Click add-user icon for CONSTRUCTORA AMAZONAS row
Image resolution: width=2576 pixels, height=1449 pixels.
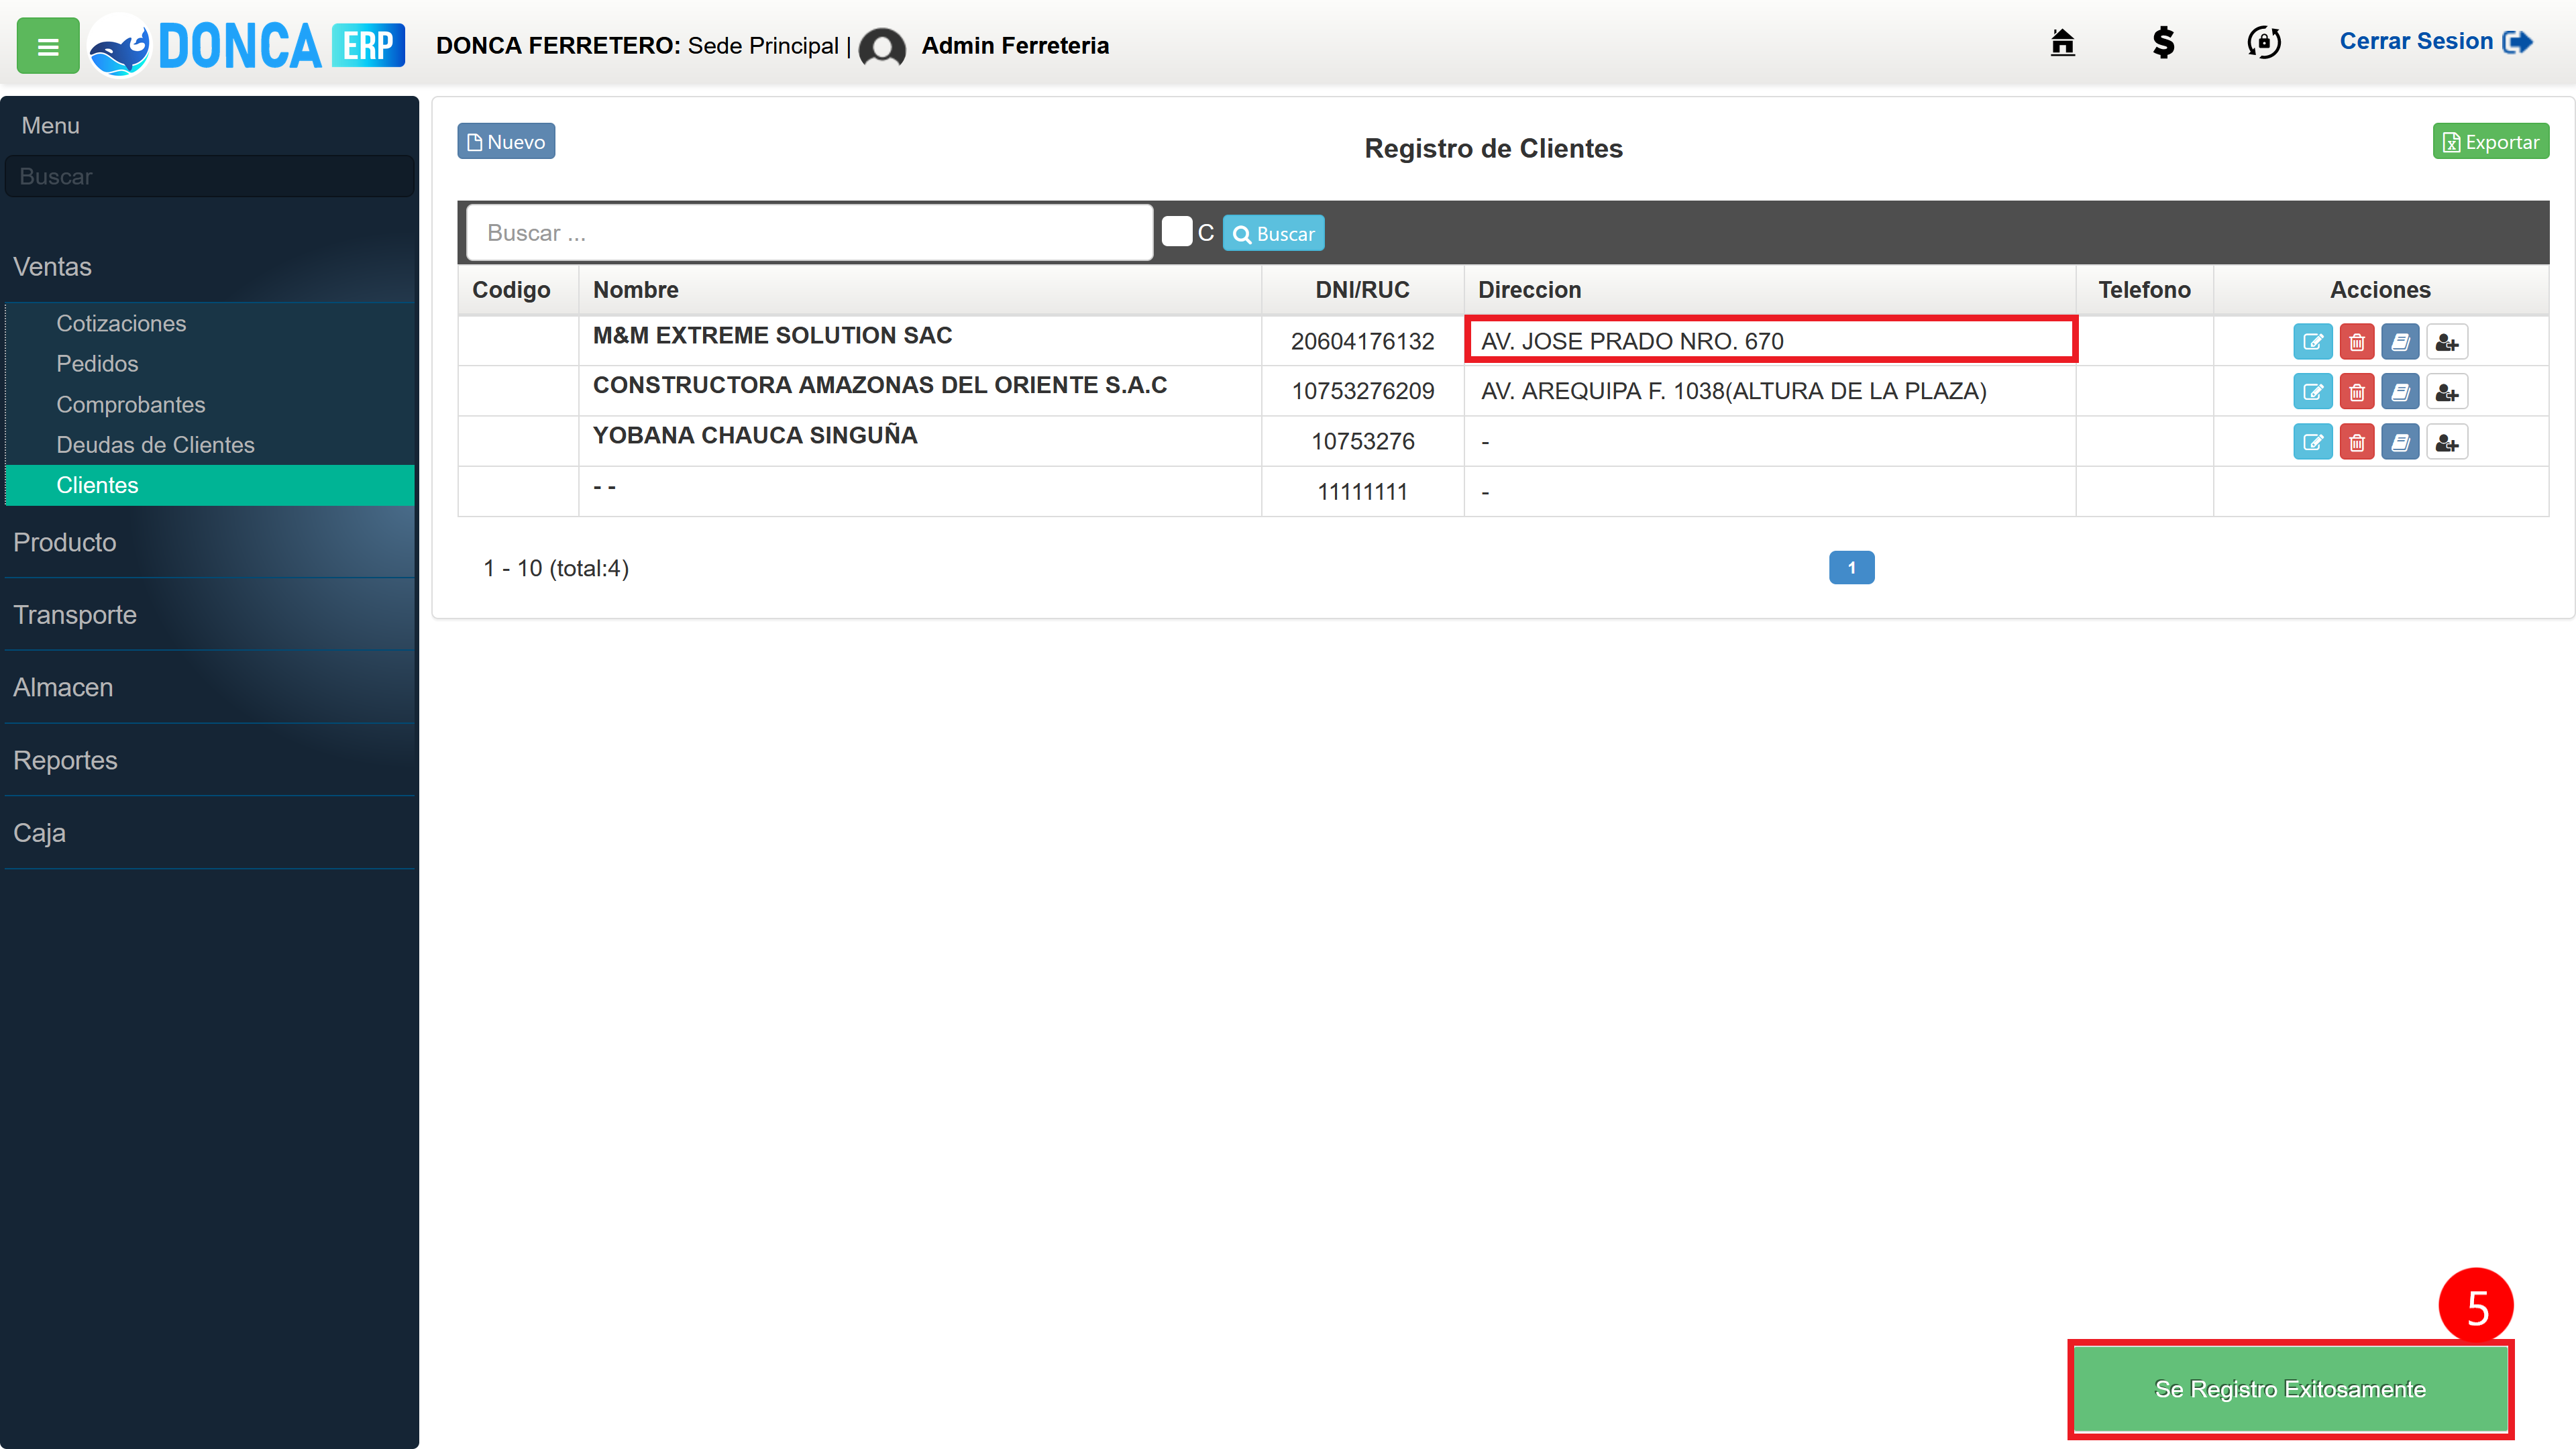2446,392
